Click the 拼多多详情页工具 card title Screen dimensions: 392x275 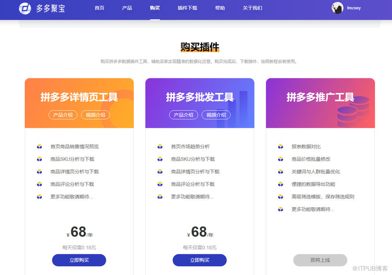pyautogui.click(x=79, y=97)
